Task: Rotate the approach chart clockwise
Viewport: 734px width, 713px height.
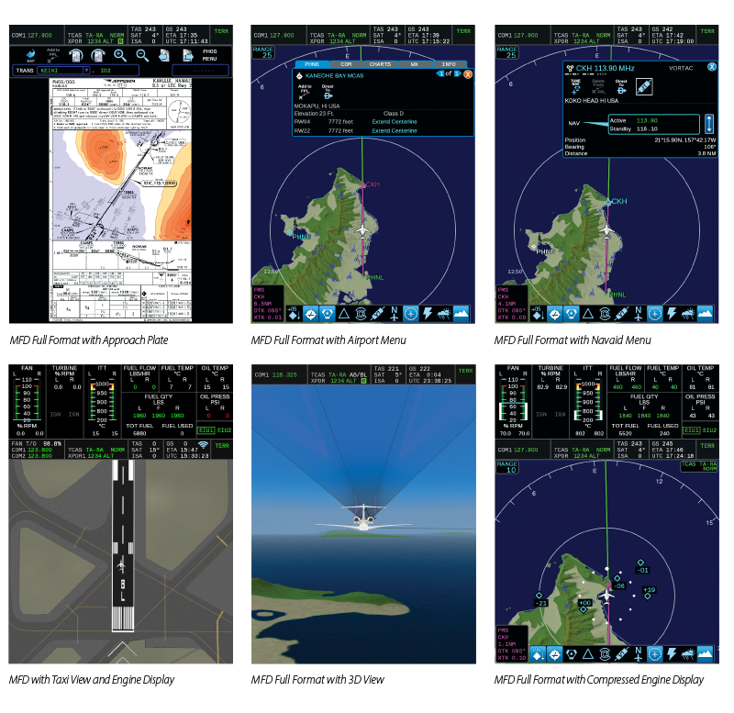Action: coord(97,56)
